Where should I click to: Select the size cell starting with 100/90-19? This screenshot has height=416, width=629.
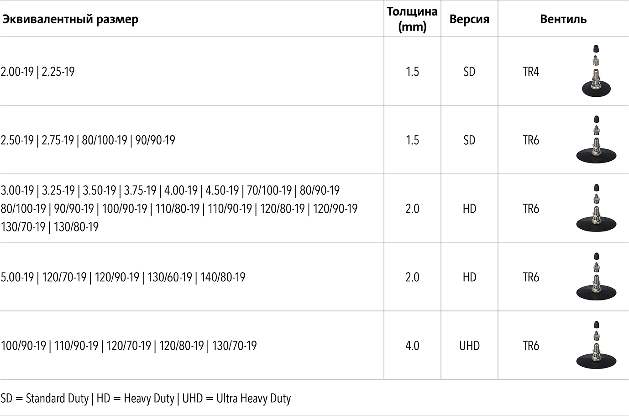(129, 346)
